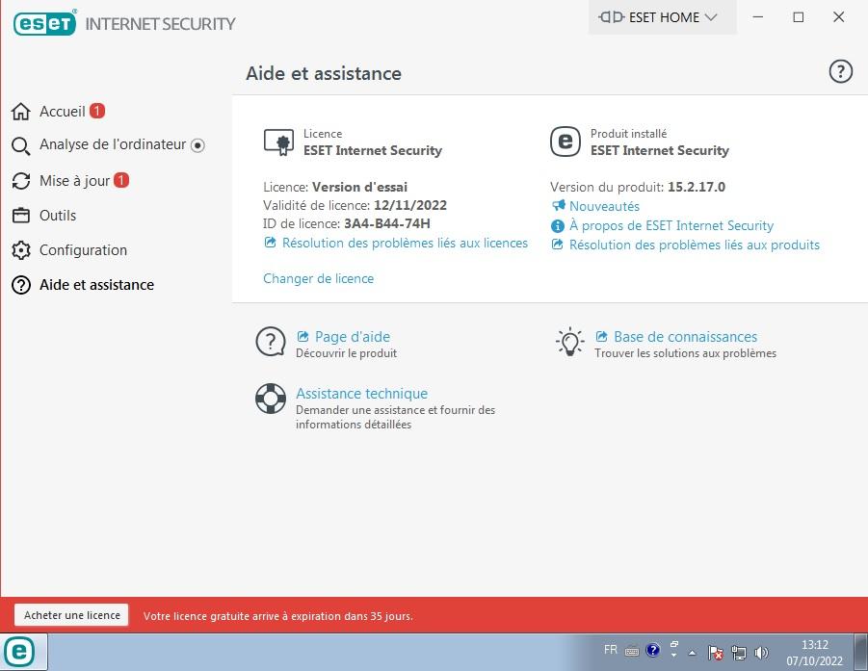
Task: Click the blue info icon beside À propos
Action: [558, 225]
